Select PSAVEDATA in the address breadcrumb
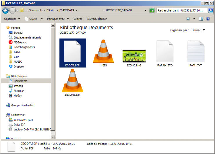The width and height of the screenshot is (215, 154). (67, 10)
